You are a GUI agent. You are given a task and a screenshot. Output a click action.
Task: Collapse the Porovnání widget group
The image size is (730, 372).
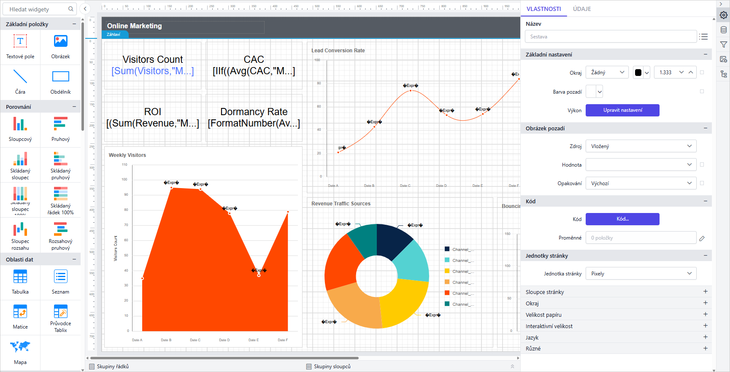click(74, 107)
